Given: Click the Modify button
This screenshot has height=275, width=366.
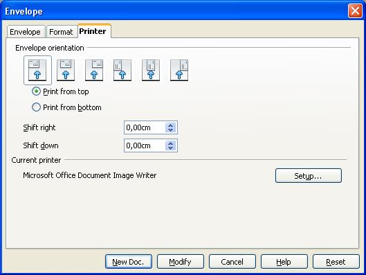Looking at the screenshot, I should point(181,262).
